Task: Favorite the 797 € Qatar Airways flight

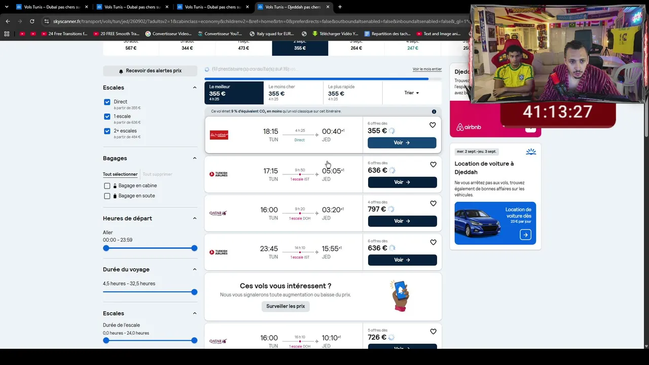Action: click(x=433, y=204)
